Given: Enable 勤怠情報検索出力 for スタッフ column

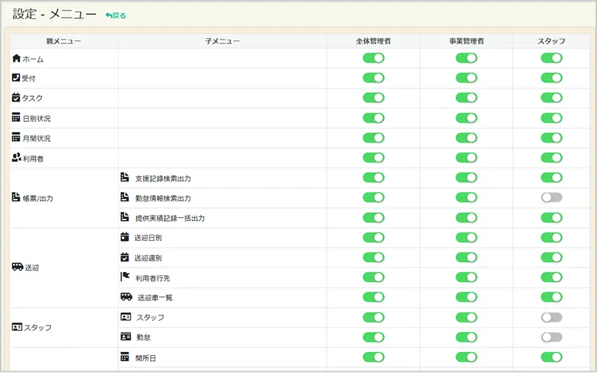Looking at the screenshot, I should point(551,197).
